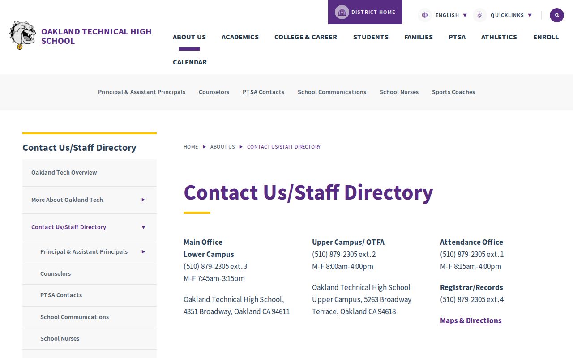The height and width of the screenshot is (358, 573).
Task: Open Counselors in the subnav bar
Action: point(214,92)
